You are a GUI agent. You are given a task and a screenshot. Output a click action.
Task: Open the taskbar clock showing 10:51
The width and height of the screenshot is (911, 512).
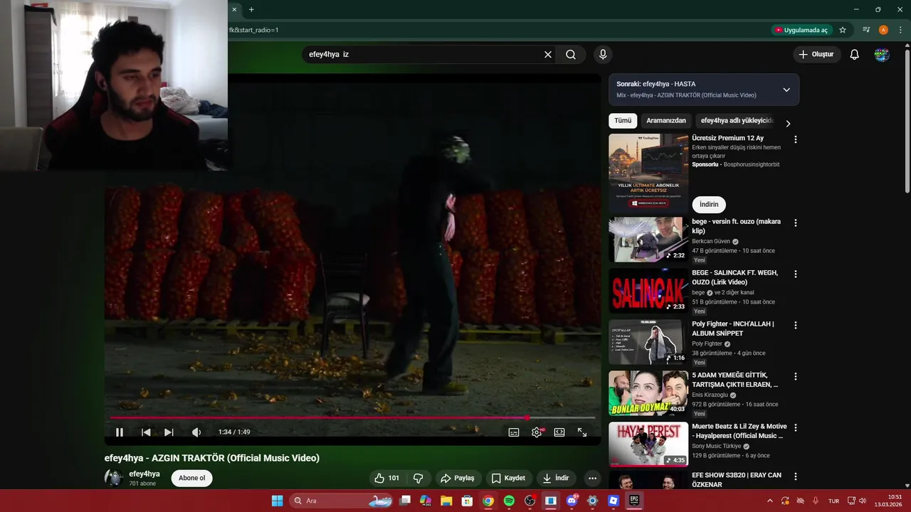[888, 501]
